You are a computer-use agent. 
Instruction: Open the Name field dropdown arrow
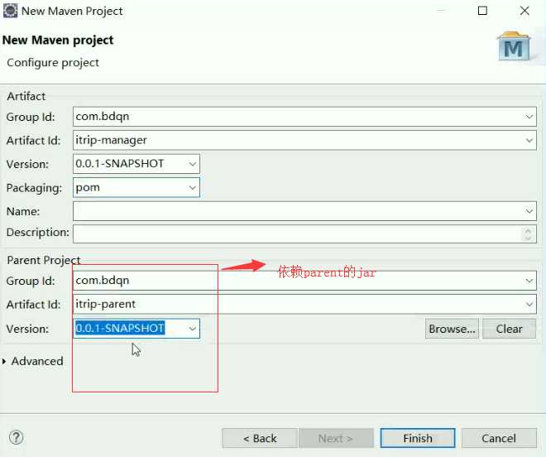click(529, 211)
